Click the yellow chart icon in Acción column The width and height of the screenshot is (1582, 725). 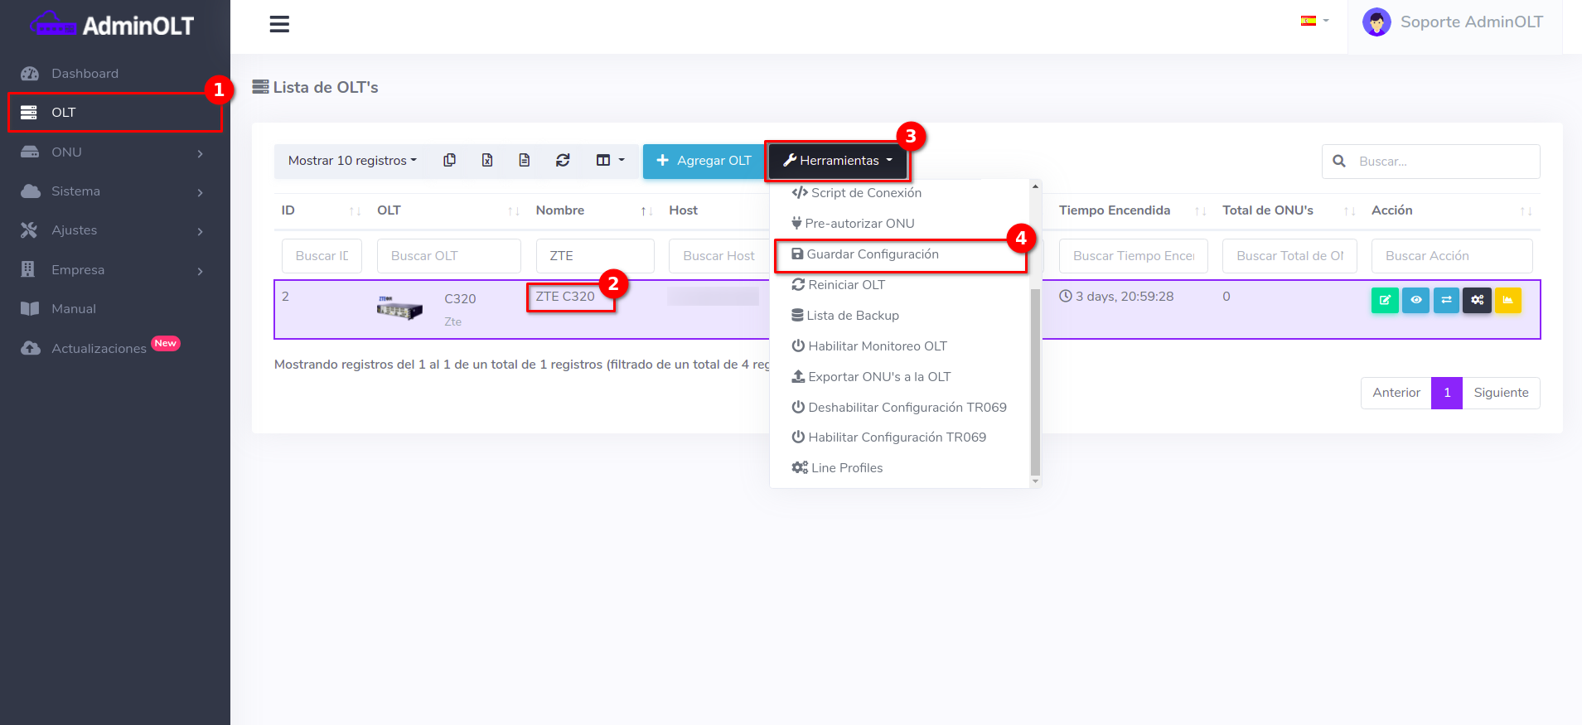pyautogui.click(x=1507, y=300)
